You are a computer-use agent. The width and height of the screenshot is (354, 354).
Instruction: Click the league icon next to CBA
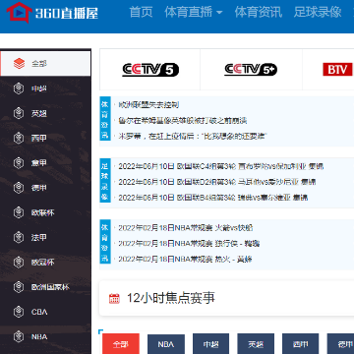pos(19,312)
